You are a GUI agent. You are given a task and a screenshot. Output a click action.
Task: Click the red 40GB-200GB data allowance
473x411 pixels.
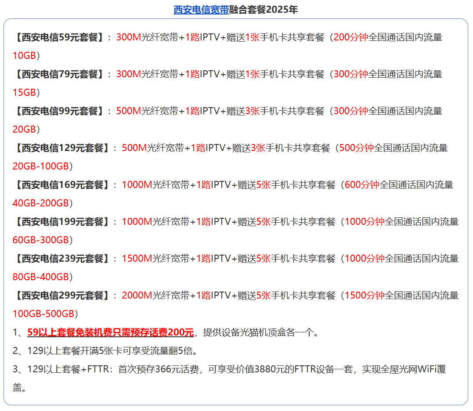coord(41,203)
